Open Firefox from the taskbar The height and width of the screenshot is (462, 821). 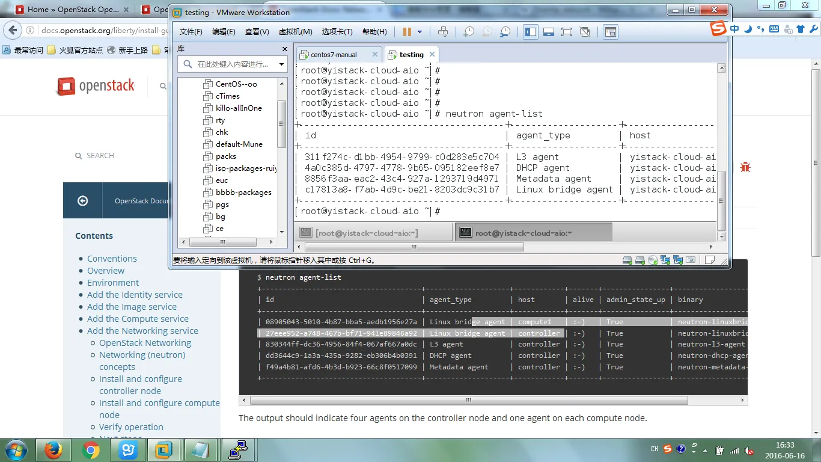click(53, 450)
